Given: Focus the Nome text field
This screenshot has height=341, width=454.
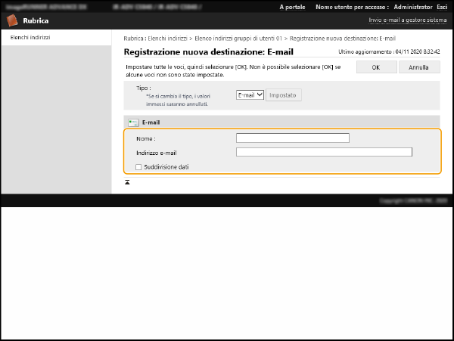Looking at the screenshot, I should (x=292, y=138).
